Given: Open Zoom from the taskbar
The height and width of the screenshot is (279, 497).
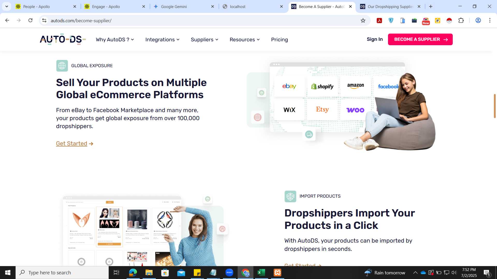Looking at the screenshot, I should click(229, 273).
